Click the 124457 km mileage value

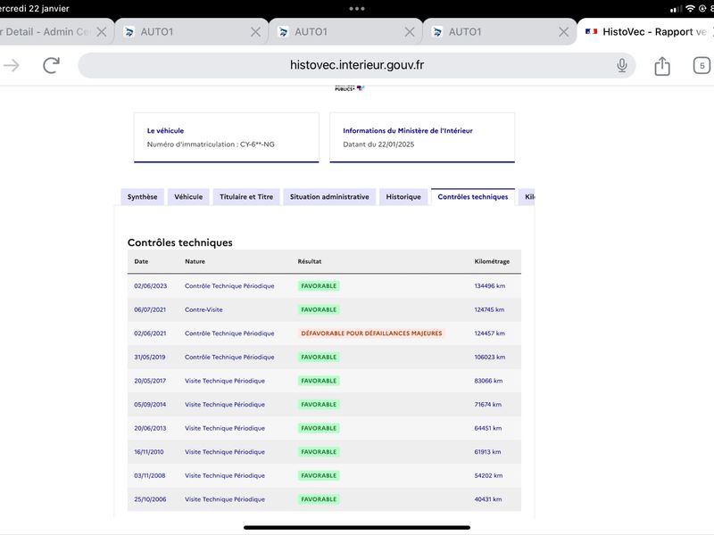click(x=489, y=333)
